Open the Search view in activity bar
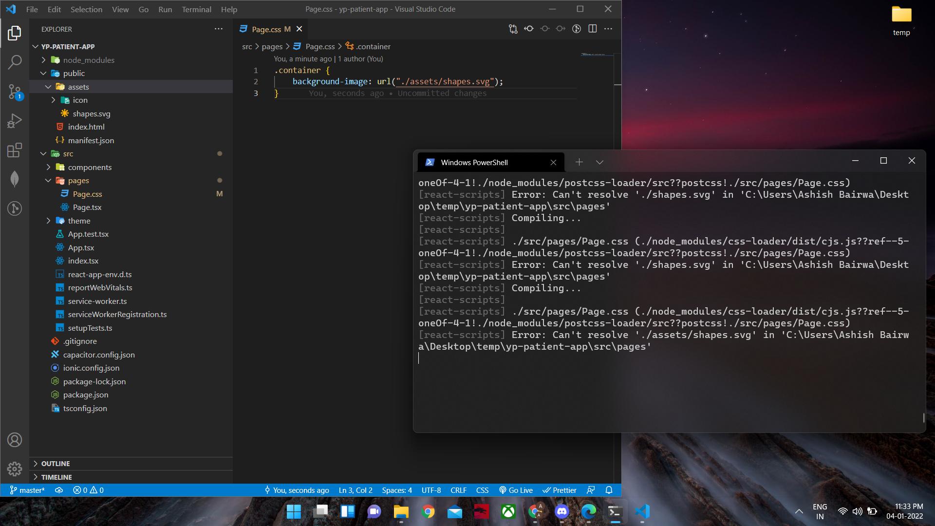The width and height of the screenshot is (935, 526). [15, 62]
